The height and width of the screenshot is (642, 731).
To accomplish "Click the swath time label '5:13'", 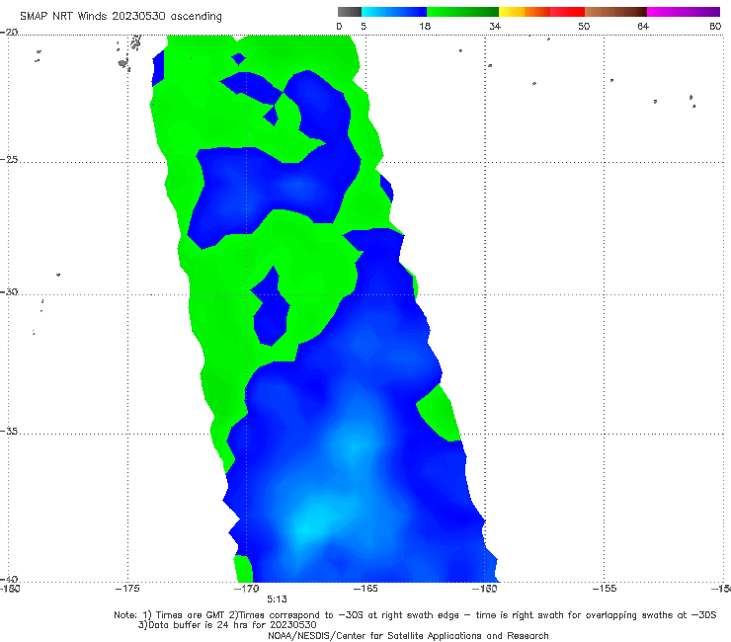I will point(277,600).
